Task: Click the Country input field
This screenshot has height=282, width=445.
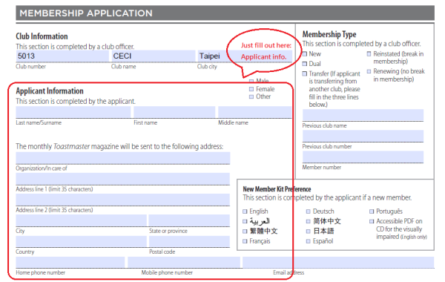Action: tap(81, 241)
